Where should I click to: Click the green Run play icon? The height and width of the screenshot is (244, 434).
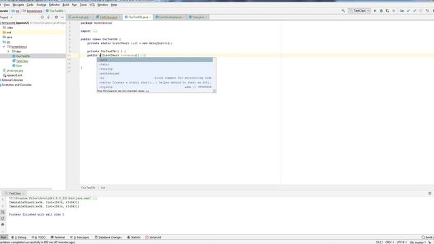375,11
